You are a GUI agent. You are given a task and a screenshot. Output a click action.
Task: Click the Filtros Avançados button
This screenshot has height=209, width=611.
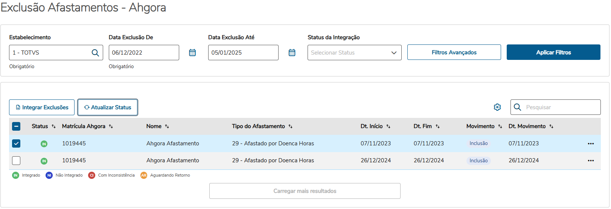[454, 52]
